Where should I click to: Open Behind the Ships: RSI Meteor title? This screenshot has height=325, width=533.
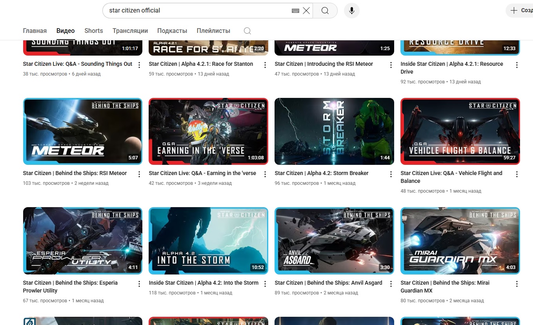[x=75, y=173]
